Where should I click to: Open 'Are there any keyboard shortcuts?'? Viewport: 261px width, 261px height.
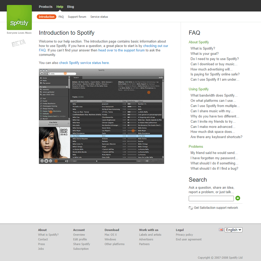tap(216, 137)
